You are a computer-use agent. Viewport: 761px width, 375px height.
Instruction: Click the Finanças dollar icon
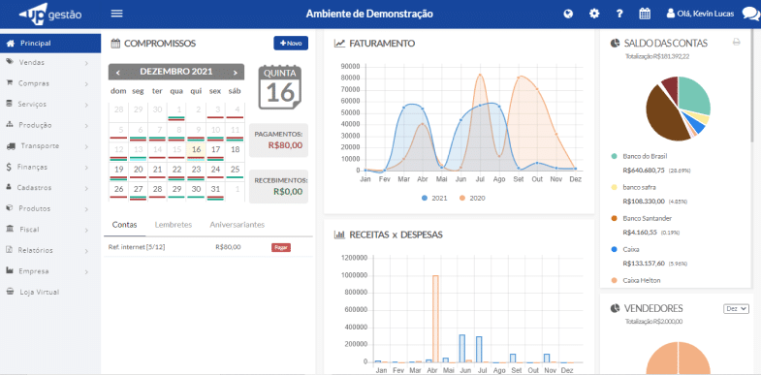coord(9,167)
